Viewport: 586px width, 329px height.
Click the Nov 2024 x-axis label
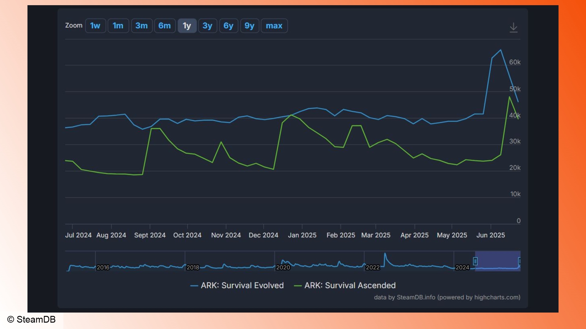pos(226,235)
